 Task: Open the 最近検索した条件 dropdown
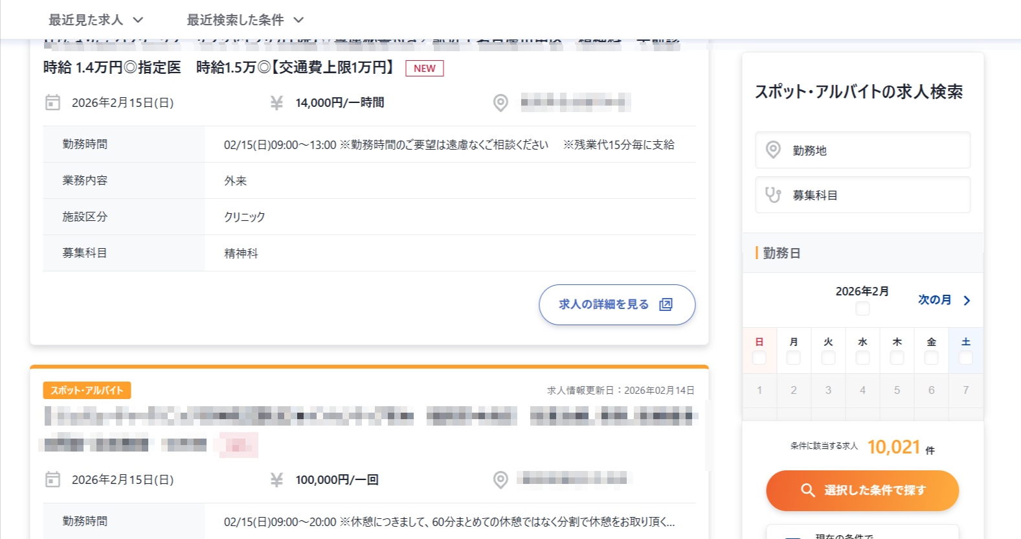click(245, 20)
